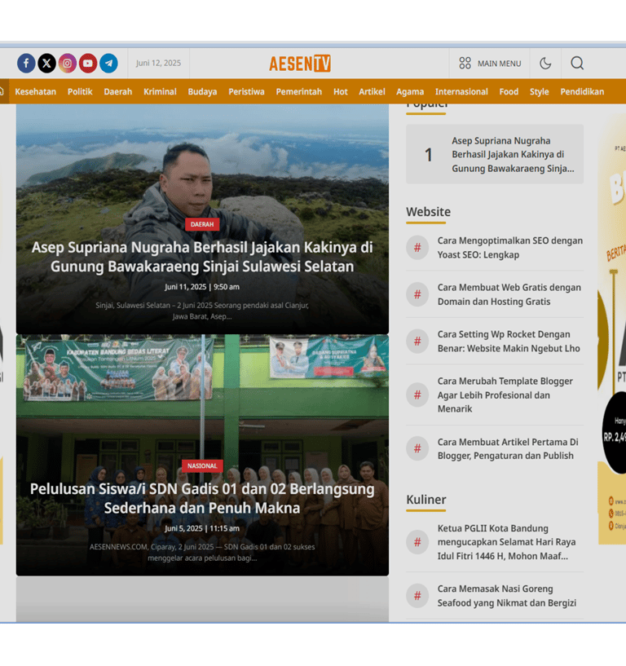The width and height of the screenshot is (626, 666).
Task: Open Asep Supriana Nugraha featured headline
Action: point(202,257)
